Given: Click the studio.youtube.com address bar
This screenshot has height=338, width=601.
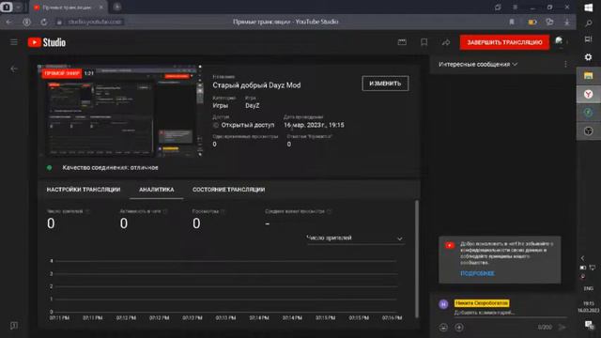Looking at the screenshot, I should [95, 22].
